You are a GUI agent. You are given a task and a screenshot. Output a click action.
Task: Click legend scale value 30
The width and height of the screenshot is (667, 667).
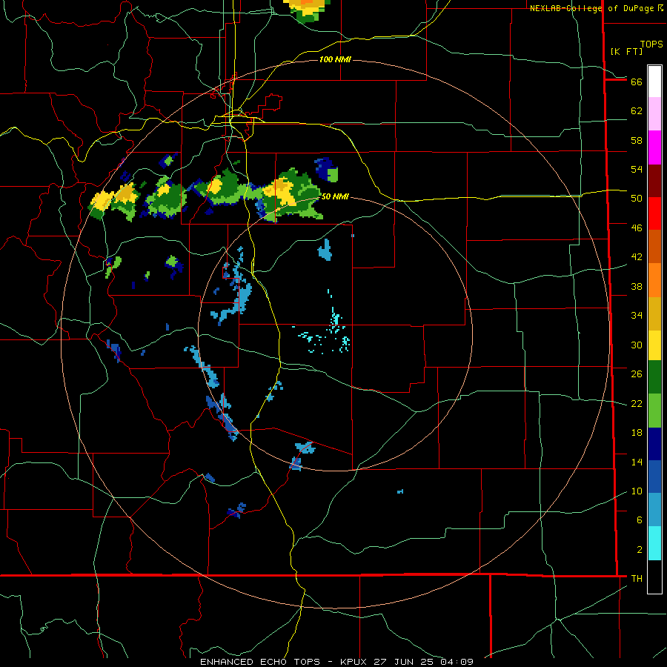[637, 345]
